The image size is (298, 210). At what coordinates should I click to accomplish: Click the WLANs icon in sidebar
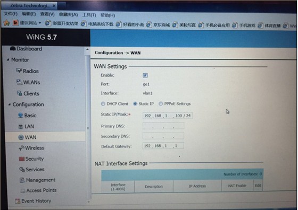[x=19, y=82]
